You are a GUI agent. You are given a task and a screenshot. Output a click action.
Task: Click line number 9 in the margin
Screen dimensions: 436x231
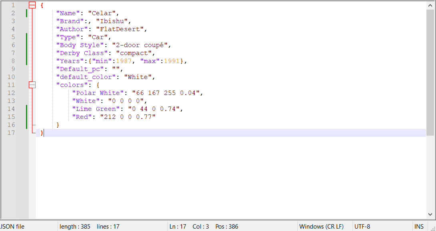13,69
